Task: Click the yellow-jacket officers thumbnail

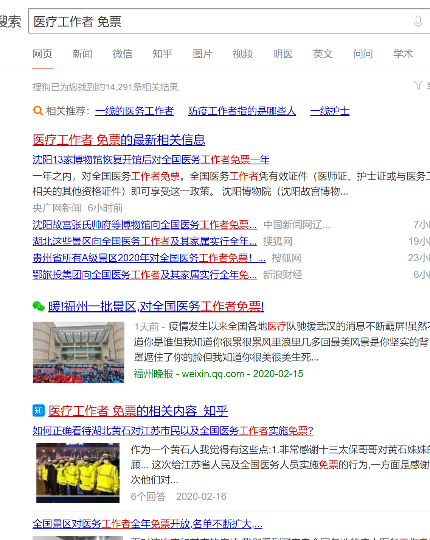Action: [x=78, y=473]
